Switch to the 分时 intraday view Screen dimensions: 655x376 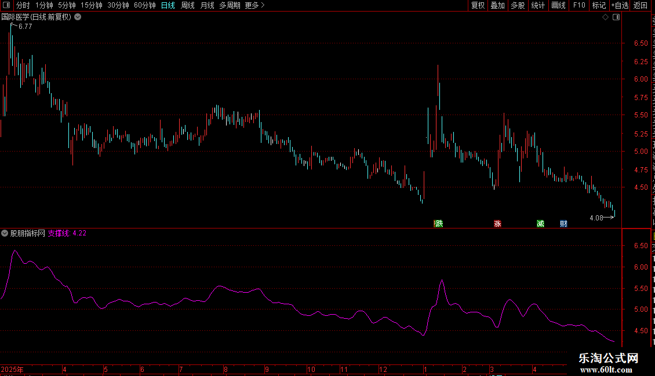[23, 5]
